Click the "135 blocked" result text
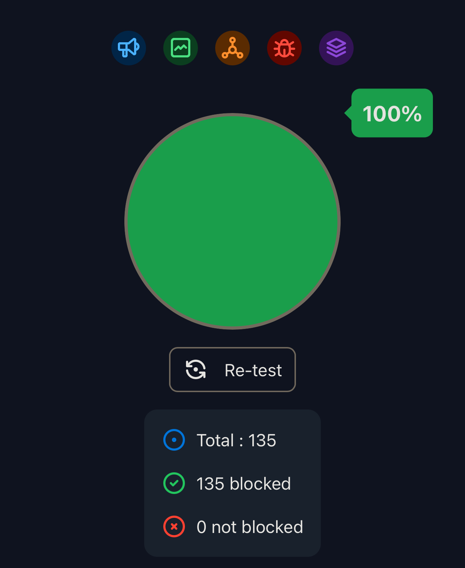 tap(243, 484)
